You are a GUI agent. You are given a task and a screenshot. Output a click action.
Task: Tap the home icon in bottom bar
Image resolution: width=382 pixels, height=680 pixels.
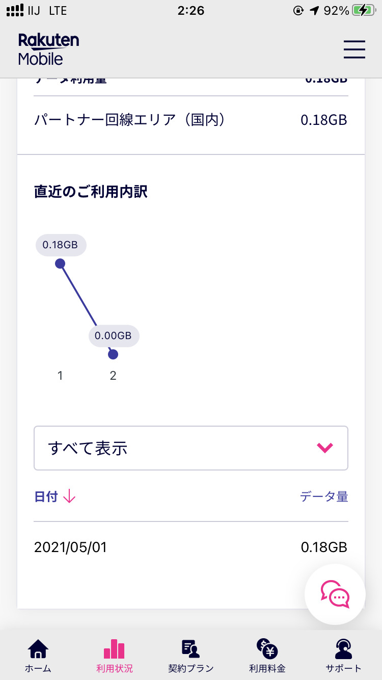click(38, 649)
